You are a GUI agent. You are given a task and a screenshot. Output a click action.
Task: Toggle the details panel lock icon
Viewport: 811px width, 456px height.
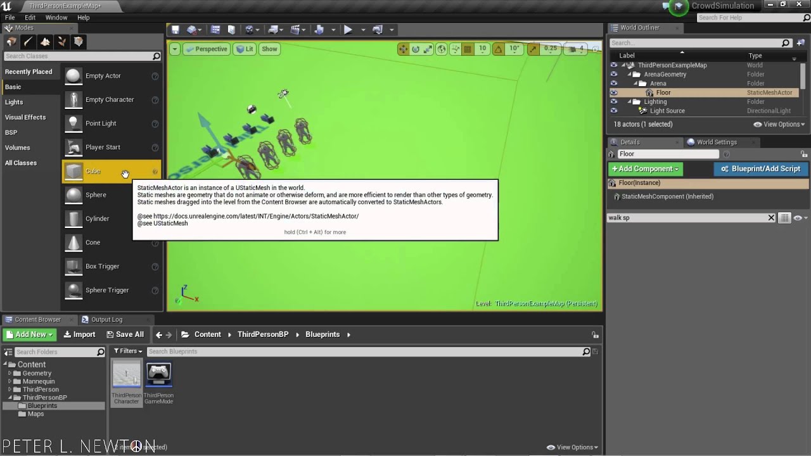(x=804, y=154)
